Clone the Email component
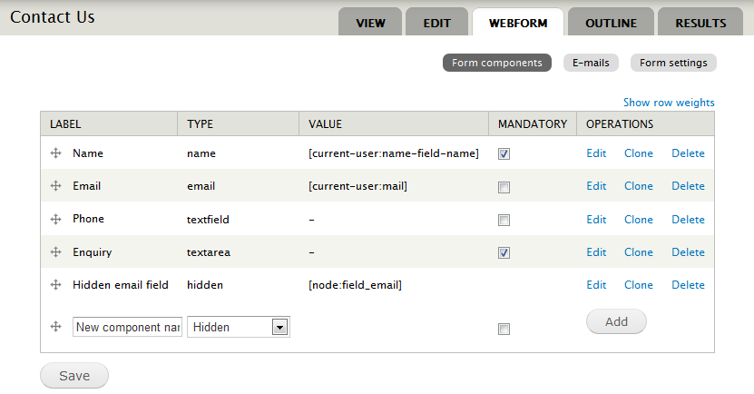The image size is (754, 394). [639, 186]
